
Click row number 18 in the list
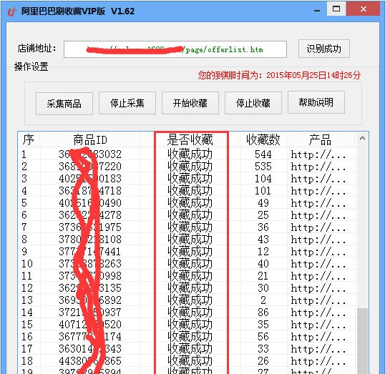26,361
